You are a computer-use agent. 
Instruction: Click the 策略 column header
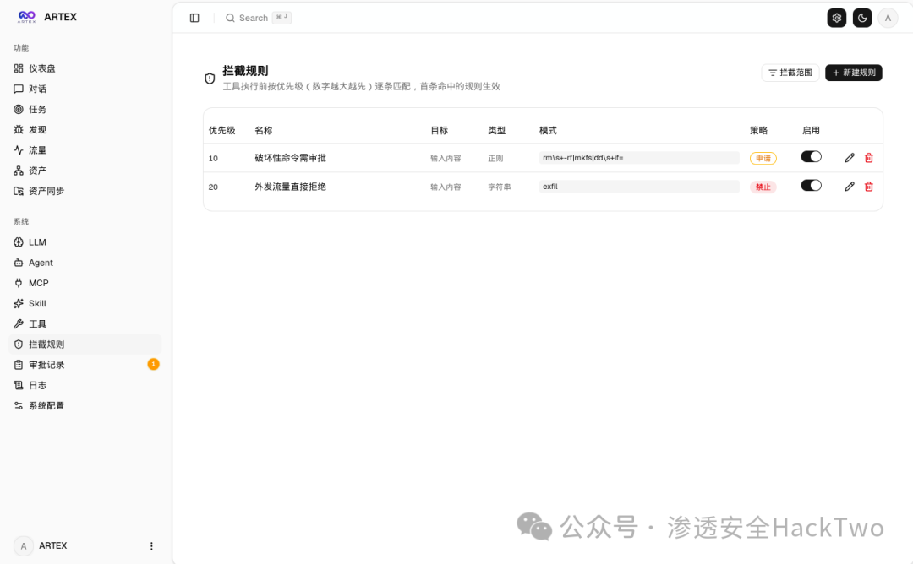click(758, 130)
